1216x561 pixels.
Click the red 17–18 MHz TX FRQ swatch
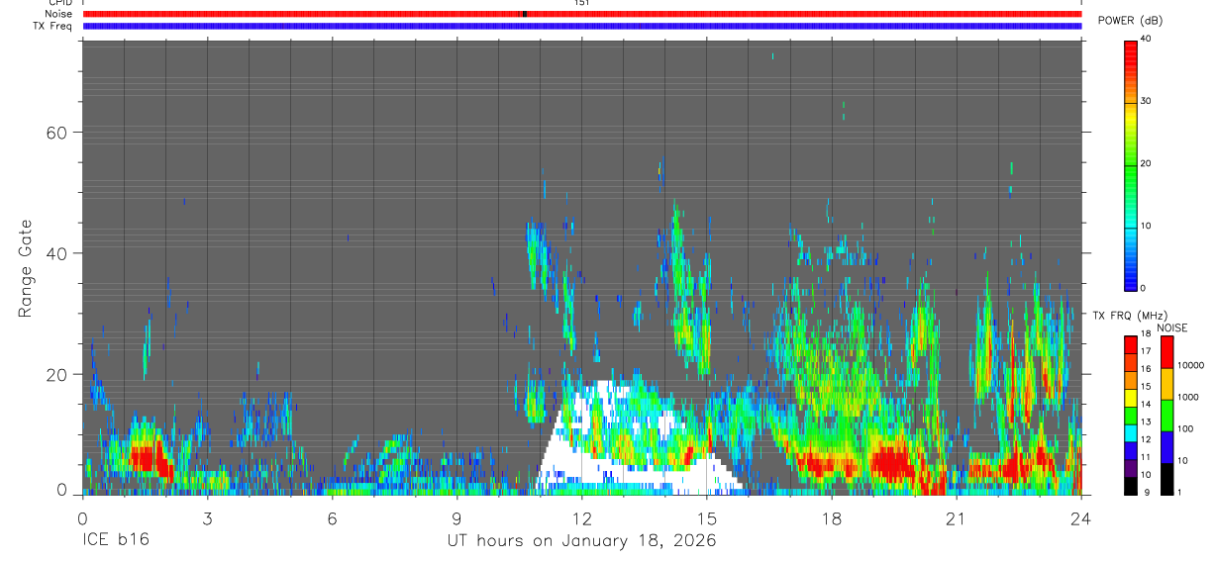[1131, 345]
